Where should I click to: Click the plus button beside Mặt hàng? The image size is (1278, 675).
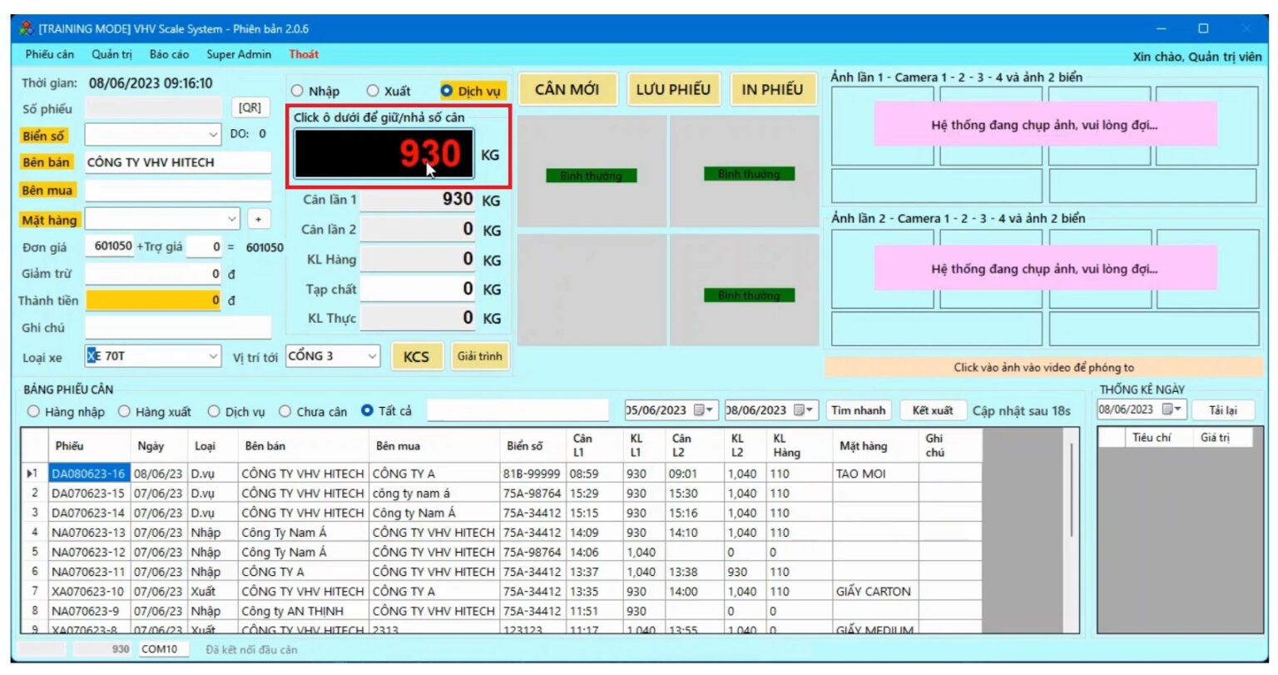[x=259, y=219]
